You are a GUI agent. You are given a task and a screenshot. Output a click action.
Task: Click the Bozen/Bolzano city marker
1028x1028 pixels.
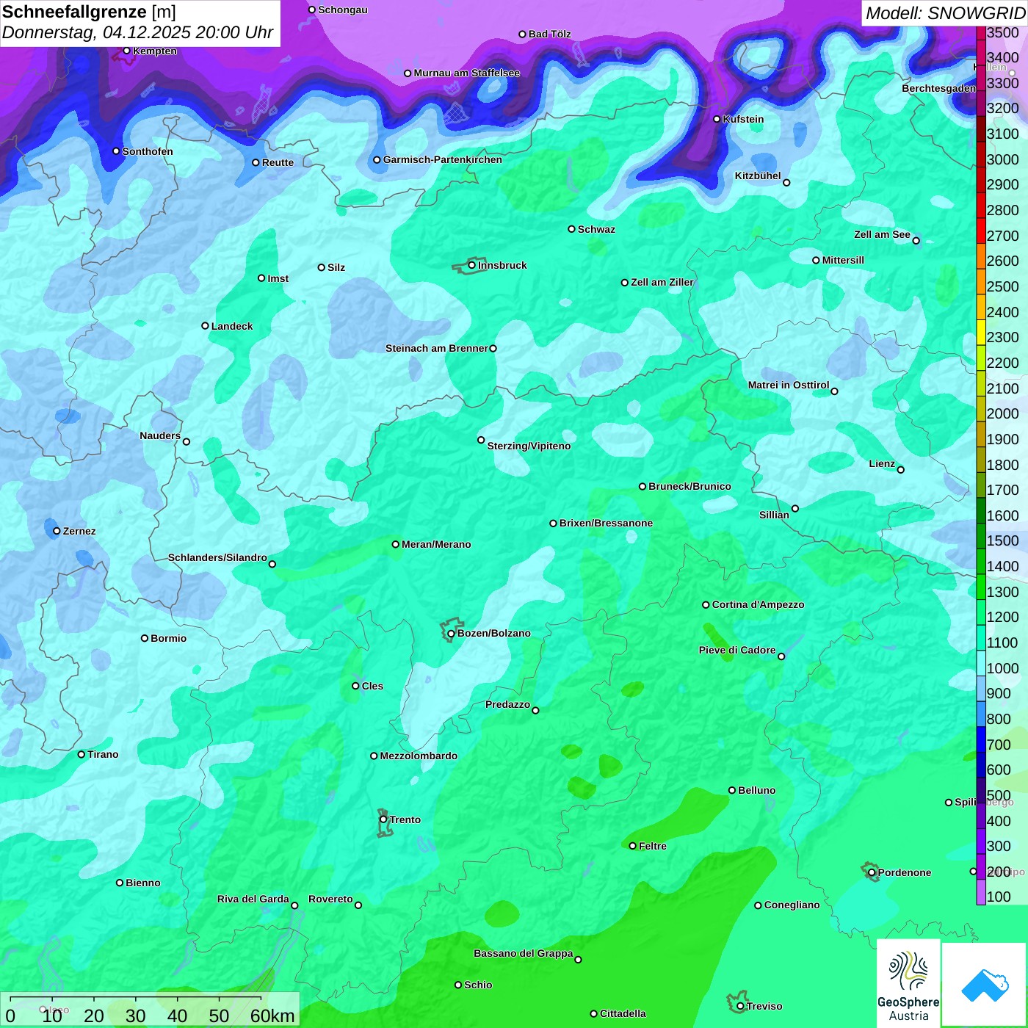coord(451,633)
